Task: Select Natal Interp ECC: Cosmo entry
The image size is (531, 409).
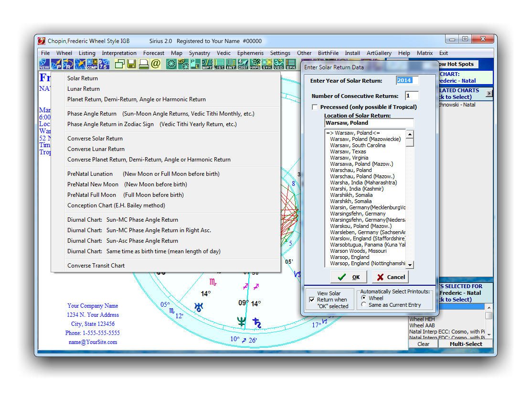Action: [446, 332]
